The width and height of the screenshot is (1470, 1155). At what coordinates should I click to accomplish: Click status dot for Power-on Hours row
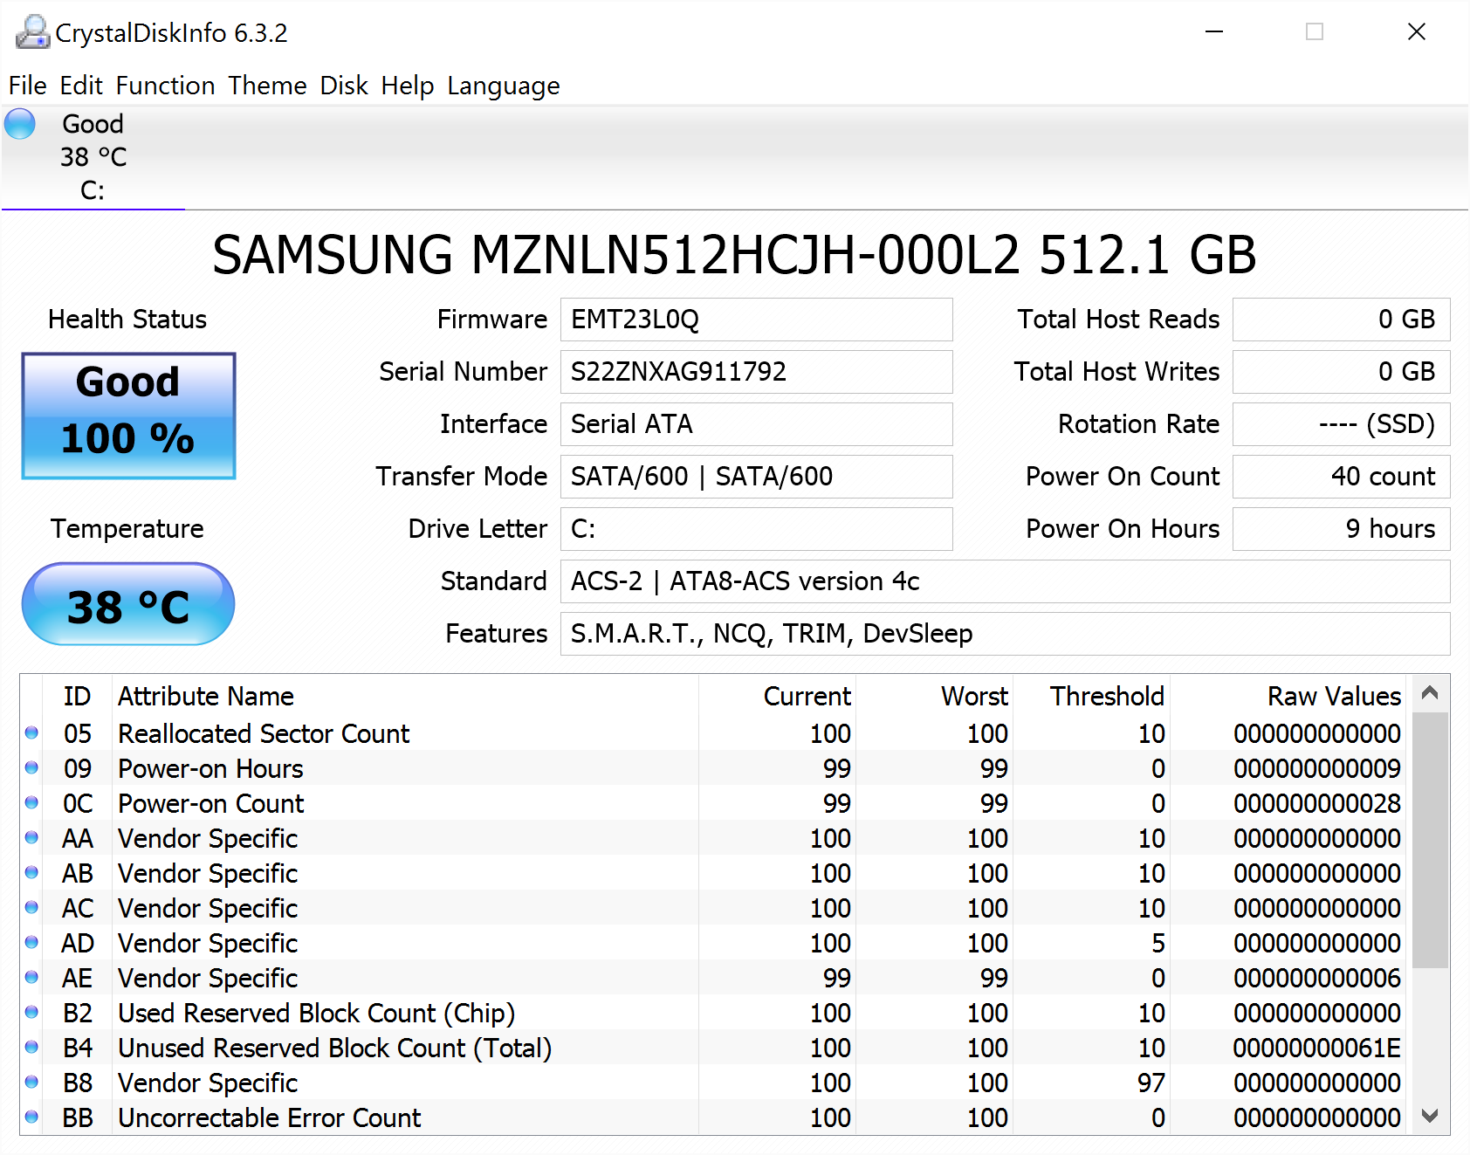pyautogui.click(x=31, y=768)
